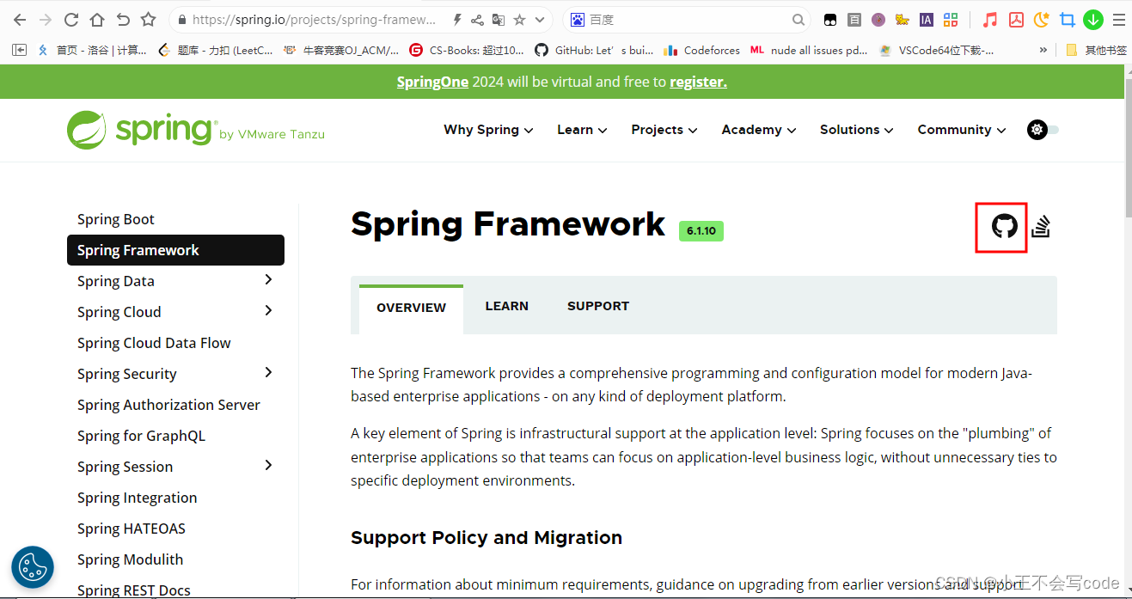Go back to the previous page
The height and width of the screenshot is (599, 1132).
(20, 19)
